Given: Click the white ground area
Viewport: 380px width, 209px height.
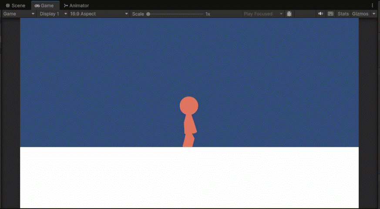Looking at the screenshot, I should pos(189,178).
